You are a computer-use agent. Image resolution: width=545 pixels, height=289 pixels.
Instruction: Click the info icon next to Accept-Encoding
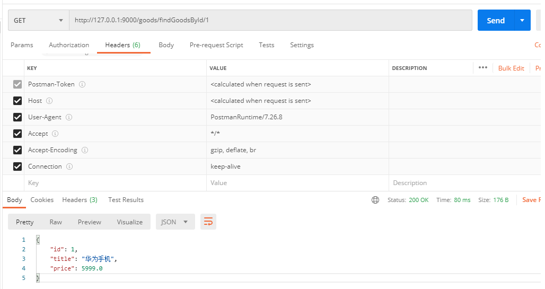click(85, 150)
